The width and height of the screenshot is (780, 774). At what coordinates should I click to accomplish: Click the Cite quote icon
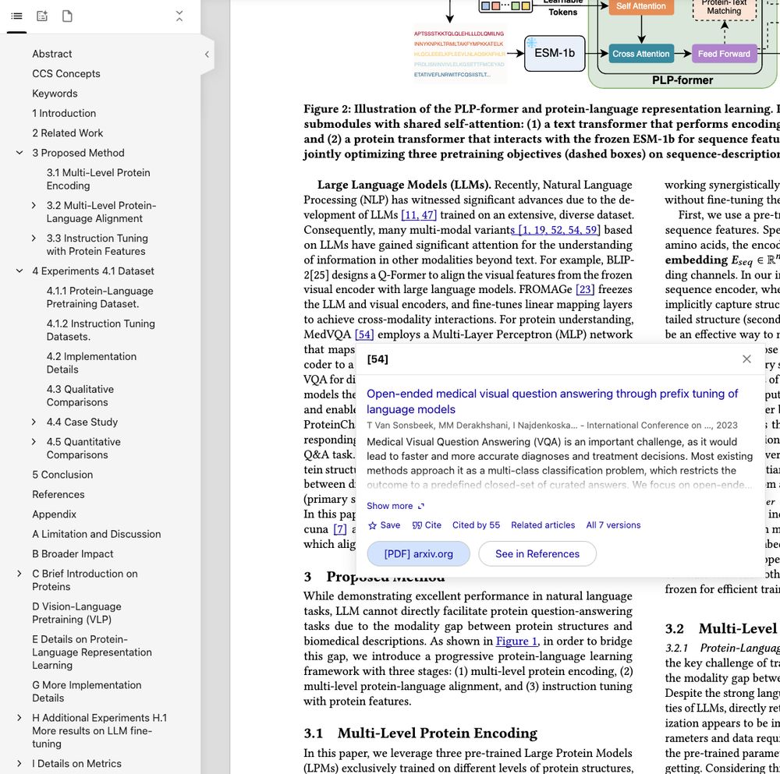[427, 525]
